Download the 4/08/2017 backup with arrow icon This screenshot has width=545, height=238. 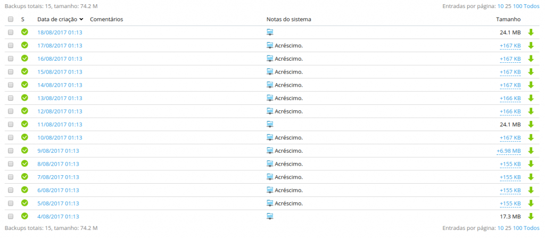[x=531, y=216]
